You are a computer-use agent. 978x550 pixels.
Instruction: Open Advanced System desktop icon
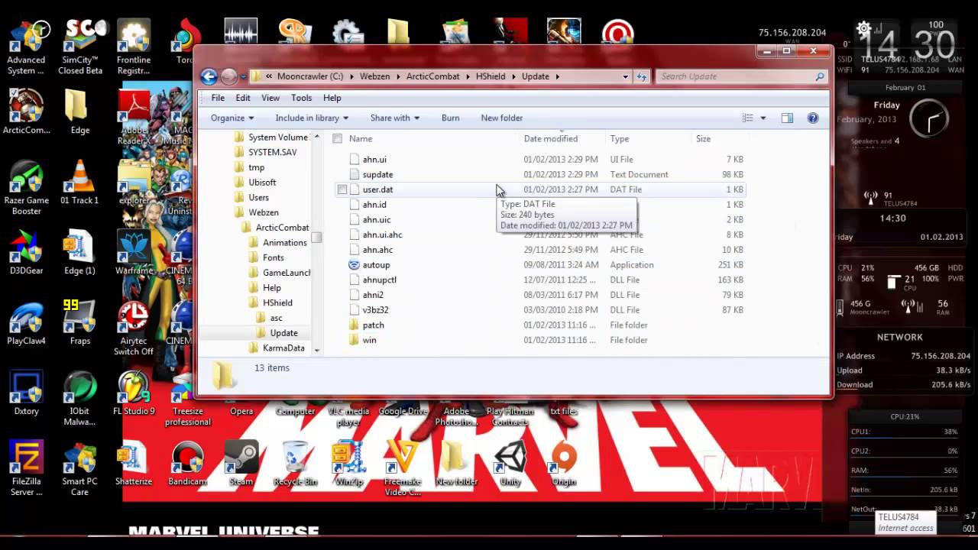(x=26, y=47)
